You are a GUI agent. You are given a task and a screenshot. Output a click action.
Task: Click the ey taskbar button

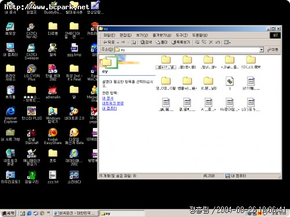[122, 214]
